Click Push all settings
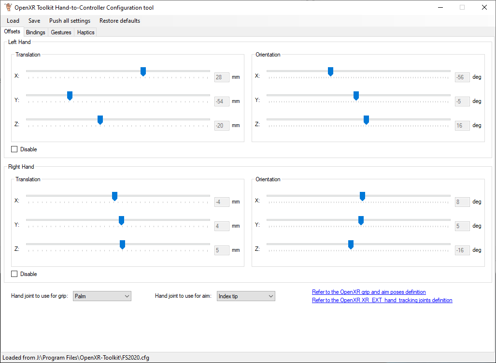 pyautogui.click(x=70, y=21)
